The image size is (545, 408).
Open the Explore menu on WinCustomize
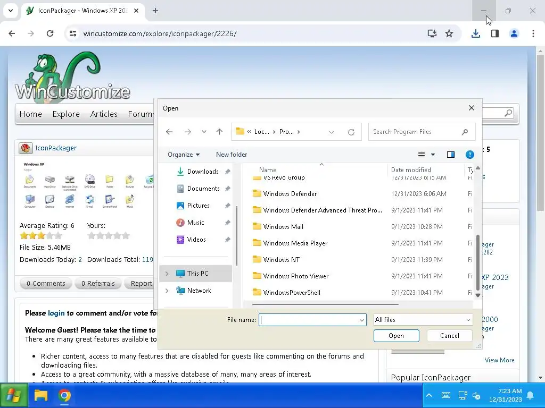pos(66,114)
